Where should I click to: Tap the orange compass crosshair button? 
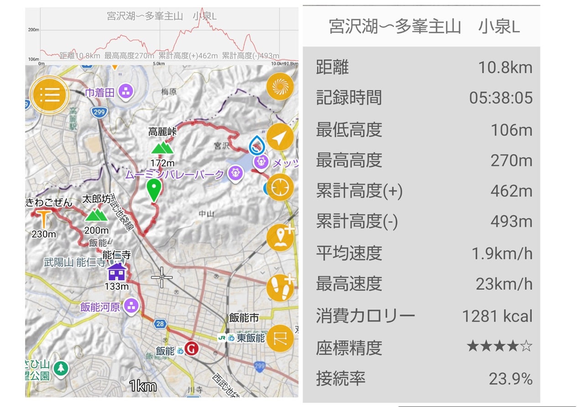tap(280, 187)
